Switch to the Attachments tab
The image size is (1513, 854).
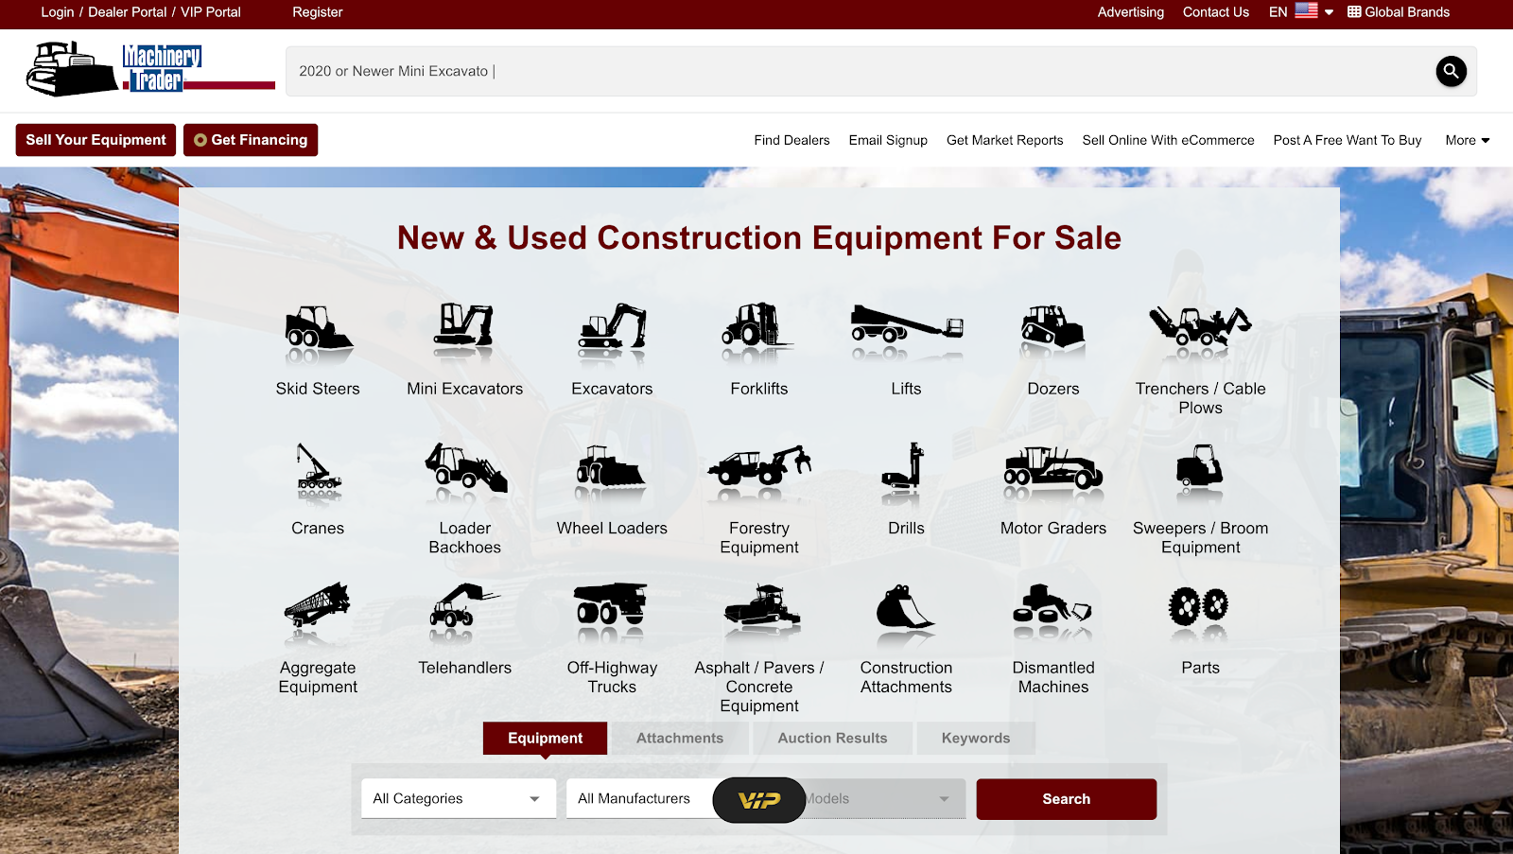pos(680,739)
